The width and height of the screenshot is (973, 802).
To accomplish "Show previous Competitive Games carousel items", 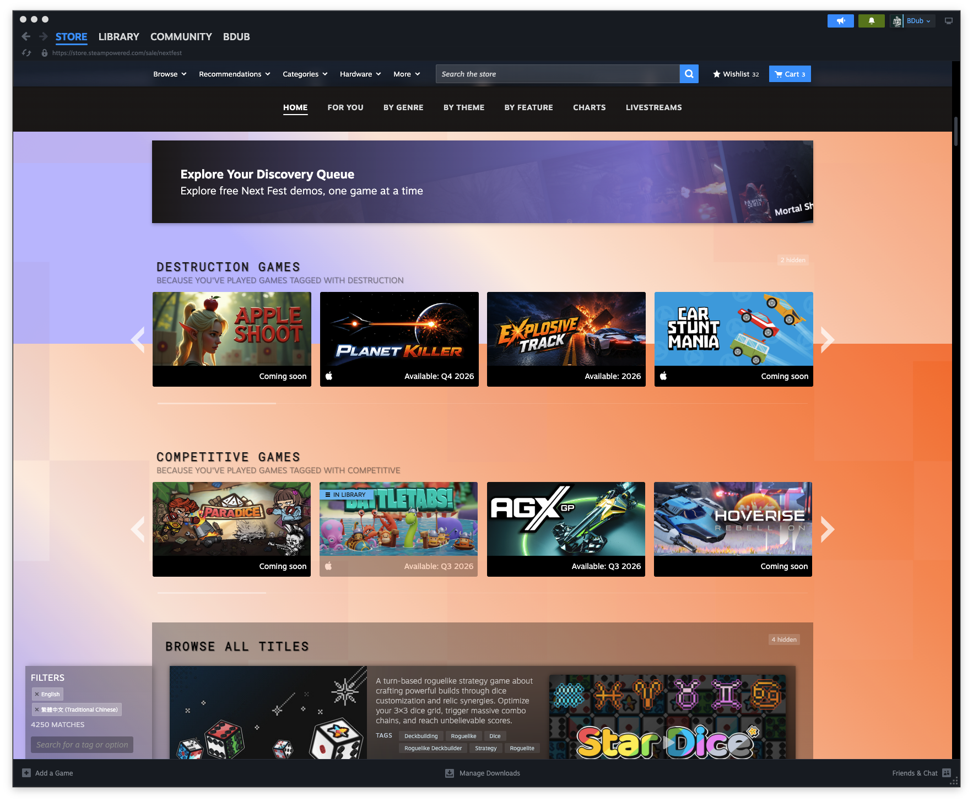I will [138, 529].
